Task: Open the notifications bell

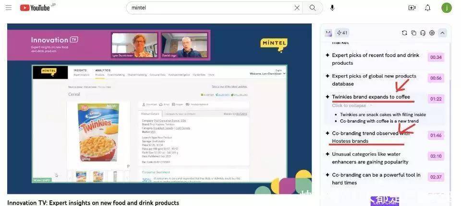Action: [x=428, y=8]
